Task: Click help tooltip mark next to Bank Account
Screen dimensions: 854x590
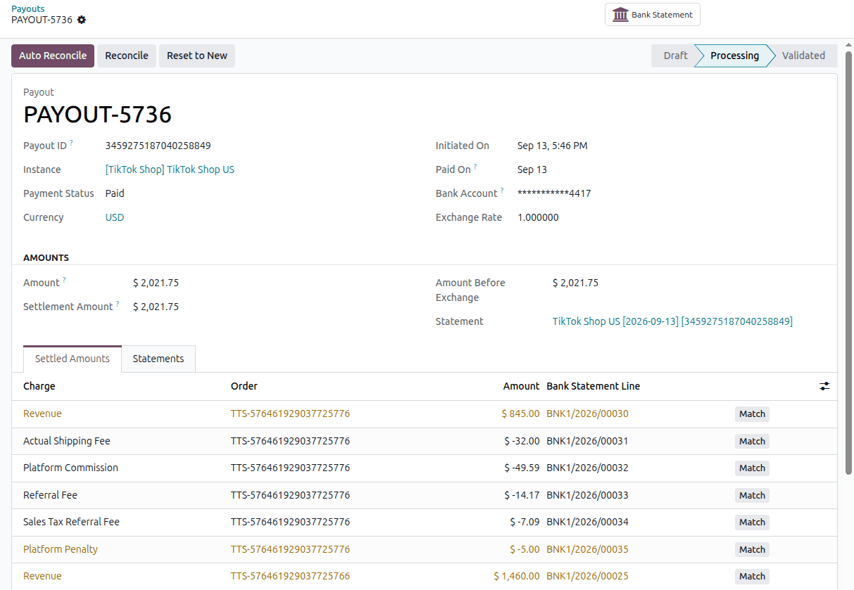Action: pos(502,191)
